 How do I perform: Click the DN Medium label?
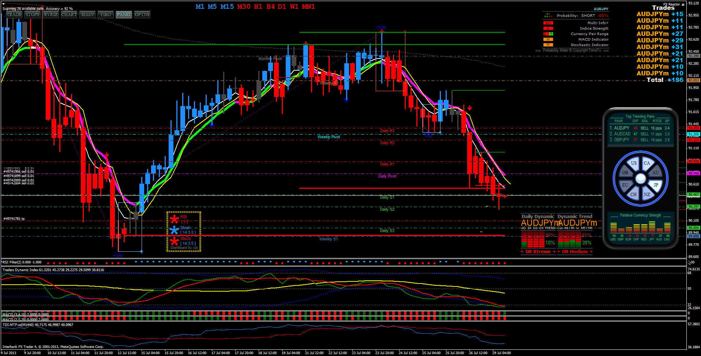[x=575, y=252]
